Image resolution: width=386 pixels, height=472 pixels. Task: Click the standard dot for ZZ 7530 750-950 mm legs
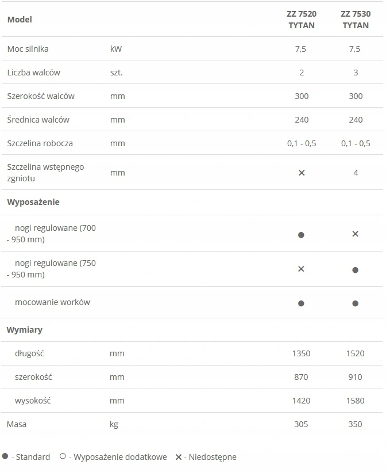pos(355,269)
